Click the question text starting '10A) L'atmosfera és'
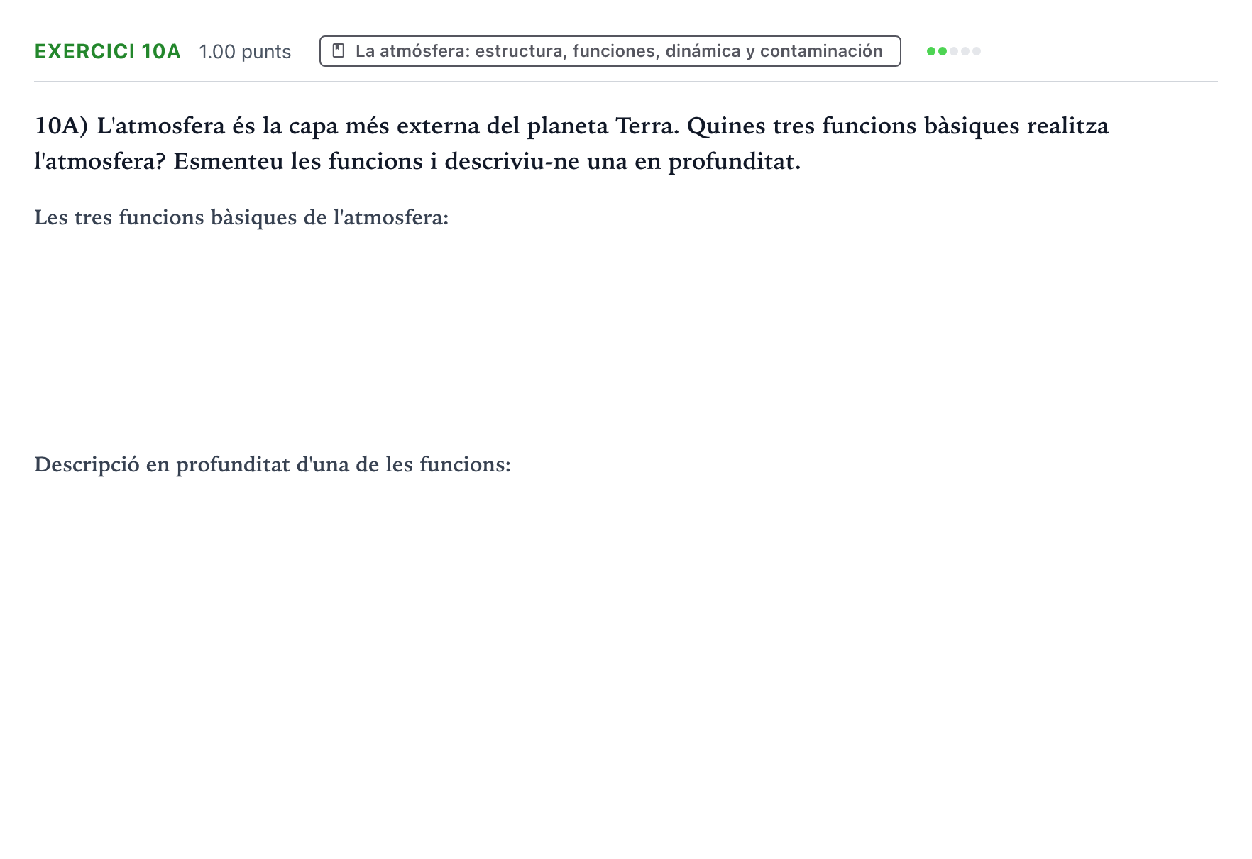Image resolution: width=1252 pixels, height=859 pixels. click(x=571, y=143)
